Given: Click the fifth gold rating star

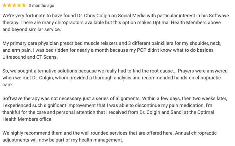Looking at the screenshot, I should pos(24,6).
